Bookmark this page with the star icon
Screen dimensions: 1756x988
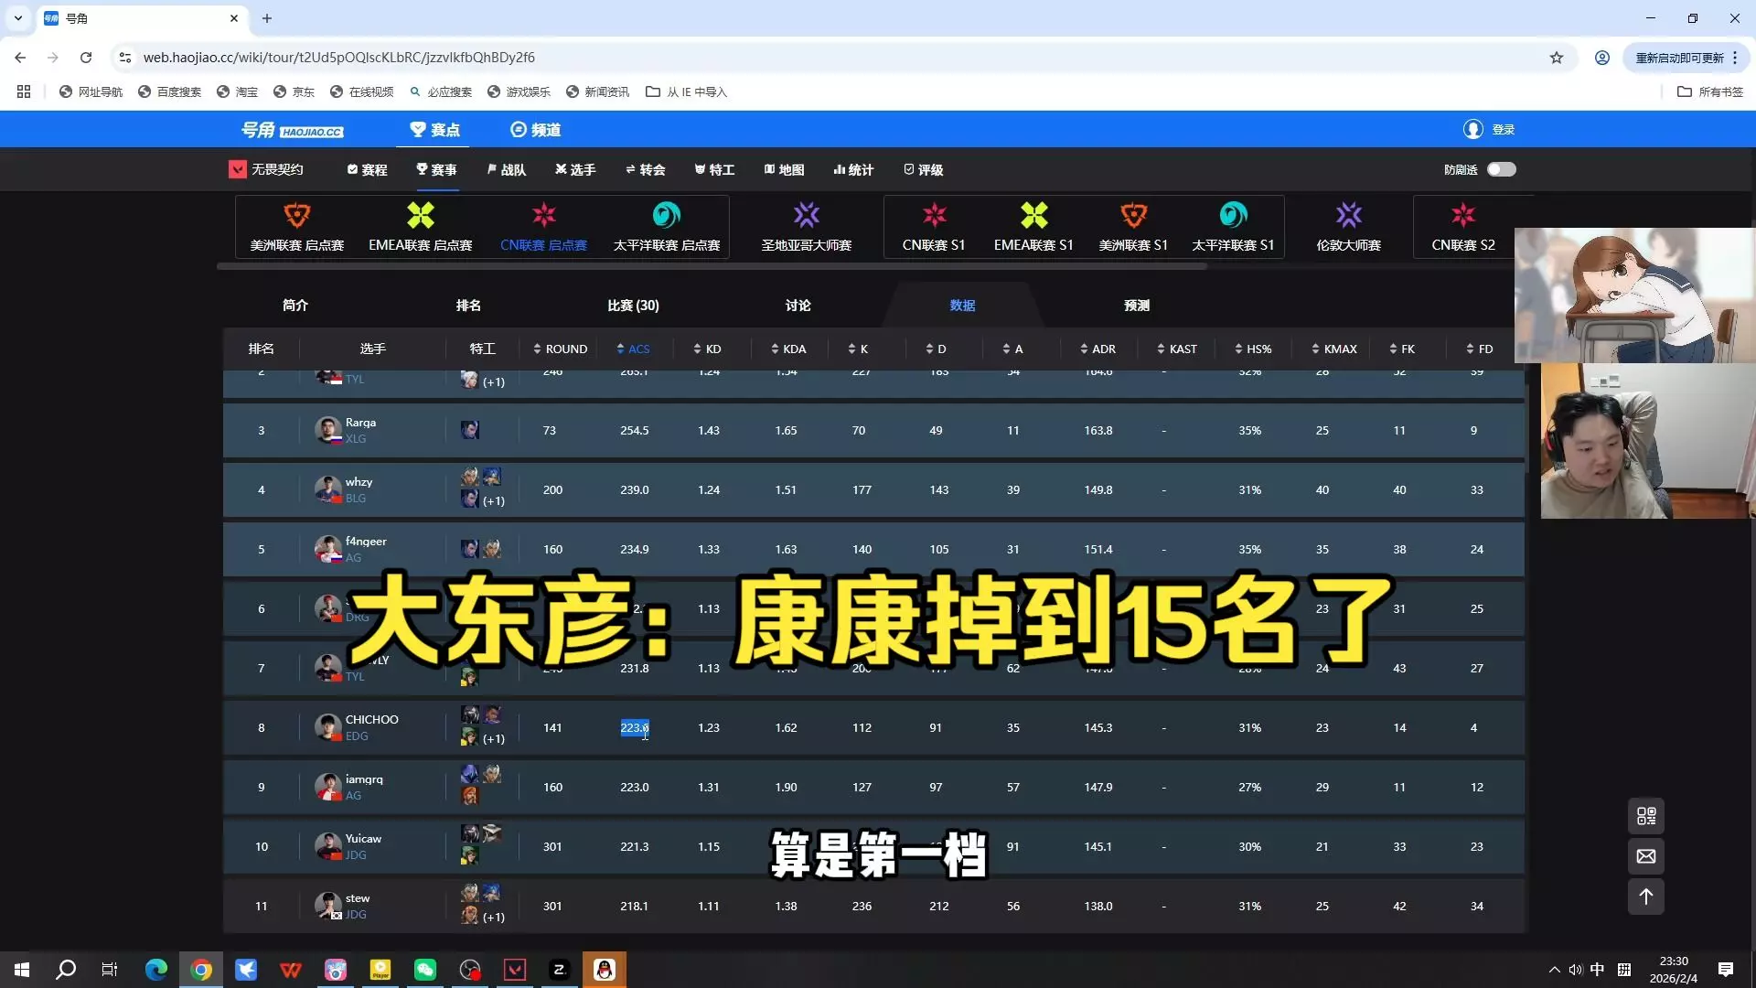tap(1557, 58)
